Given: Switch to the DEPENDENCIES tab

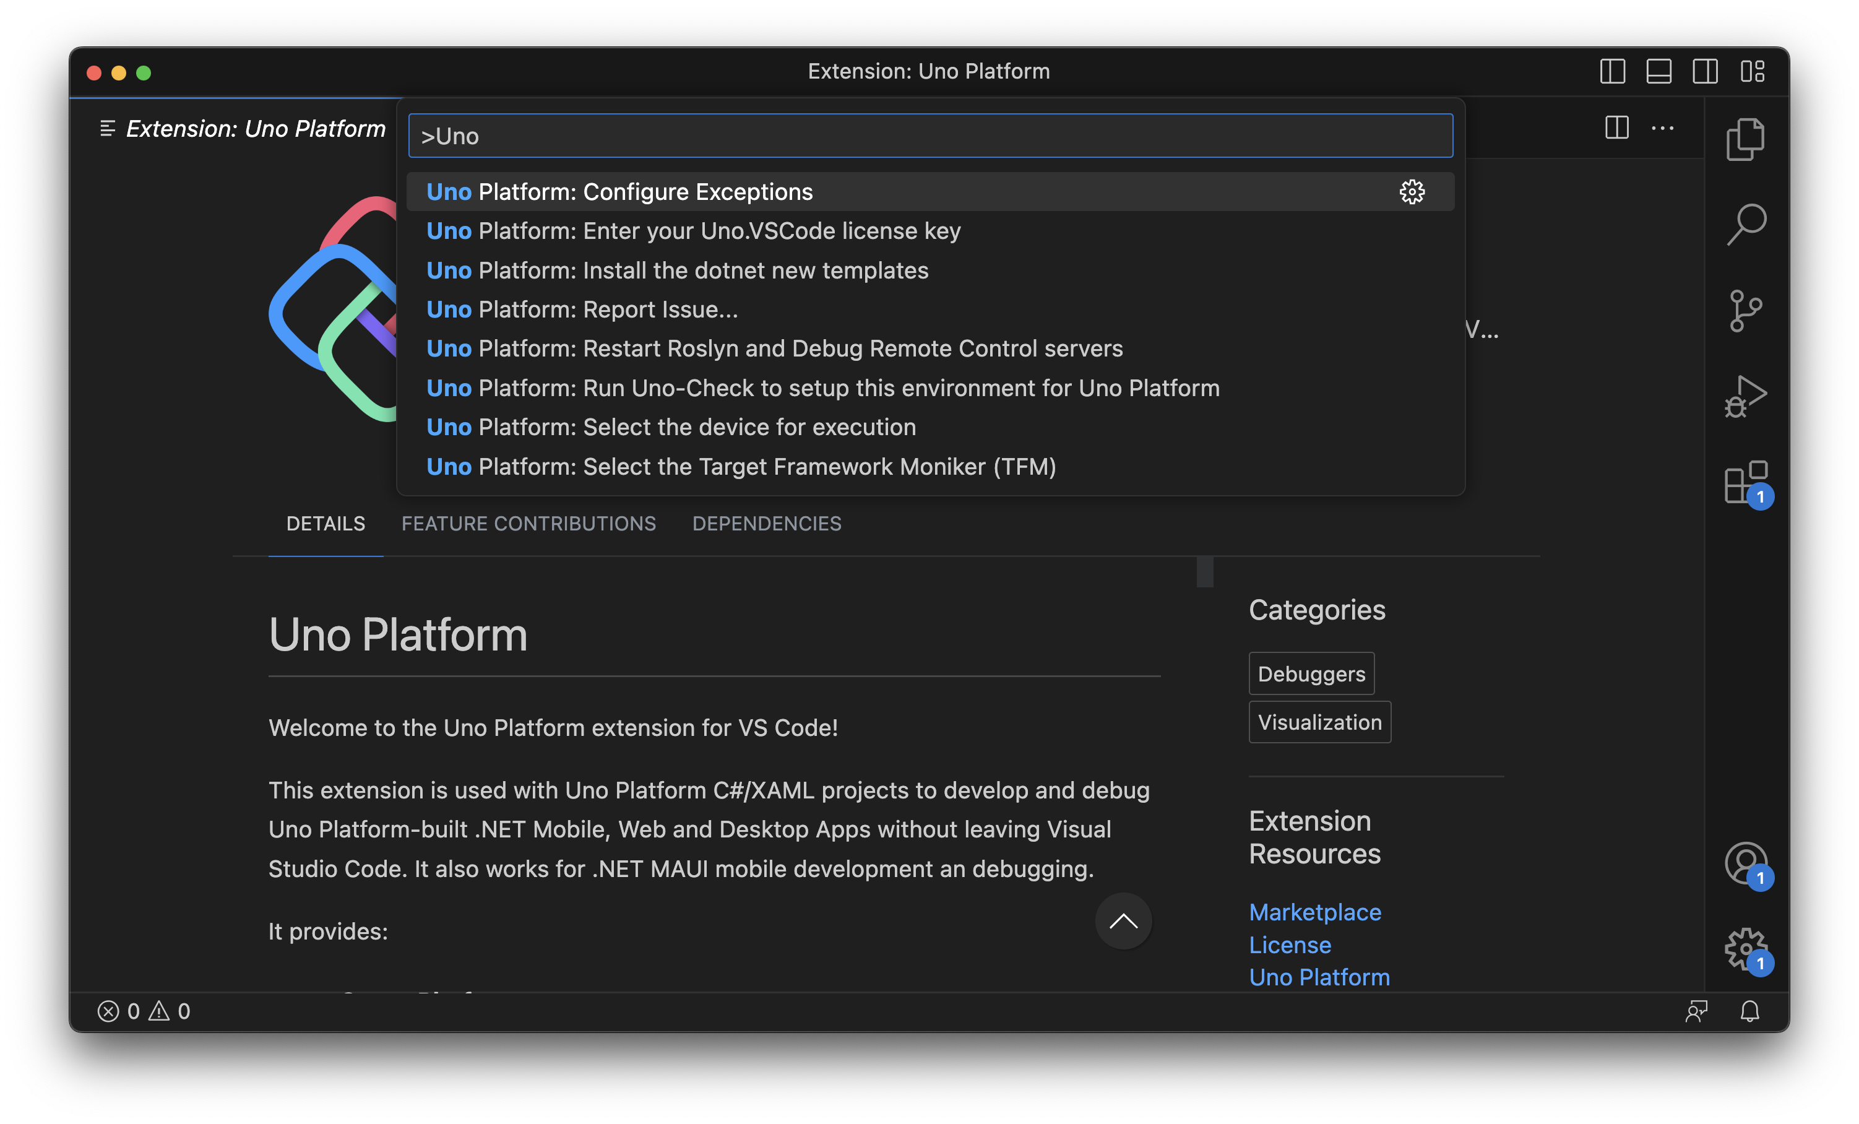Looking at the screenshot, I should click(767, 524).
